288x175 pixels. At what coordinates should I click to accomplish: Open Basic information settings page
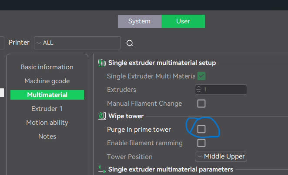click(47, 67)
